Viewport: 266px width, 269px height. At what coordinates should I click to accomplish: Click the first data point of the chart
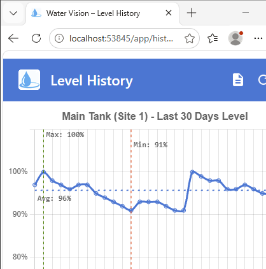click(x=35, y=185)
